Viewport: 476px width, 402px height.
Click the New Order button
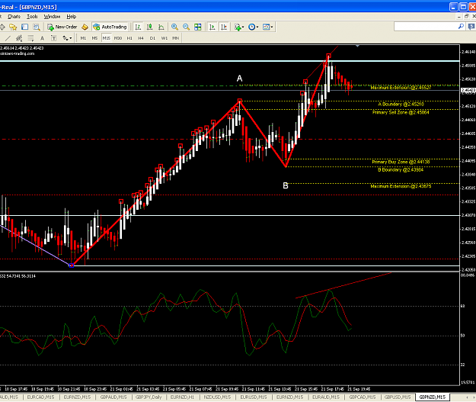(x=62, y=27)
